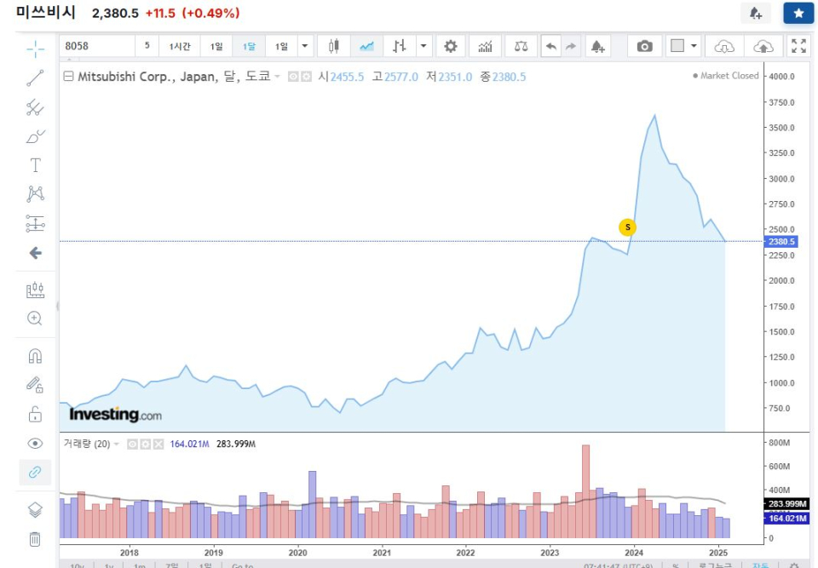Image resolution: width=818 pixels, height=568 pixels.
Task: Switch to area chart style
Action: (366, 46)
